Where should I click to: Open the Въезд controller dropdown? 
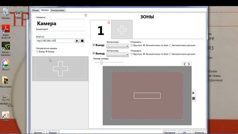[x=118, y=46]
